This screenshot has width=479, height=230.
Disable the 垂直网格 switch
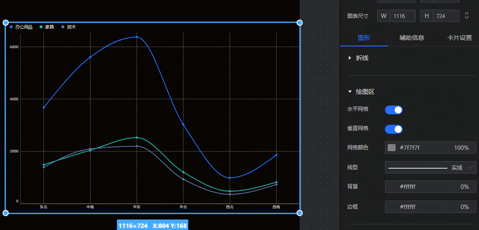pos(393,129)
